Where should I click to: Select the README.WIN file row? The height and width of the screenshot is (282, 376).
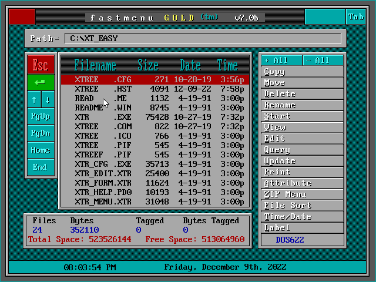tap(155, 108)
